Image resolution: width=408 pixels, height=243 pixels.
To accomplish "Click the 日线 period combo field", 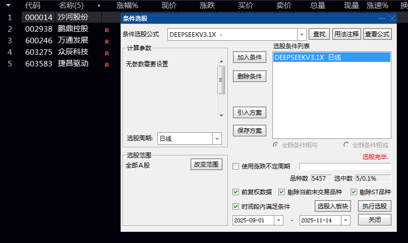I will tap(185, 139).
